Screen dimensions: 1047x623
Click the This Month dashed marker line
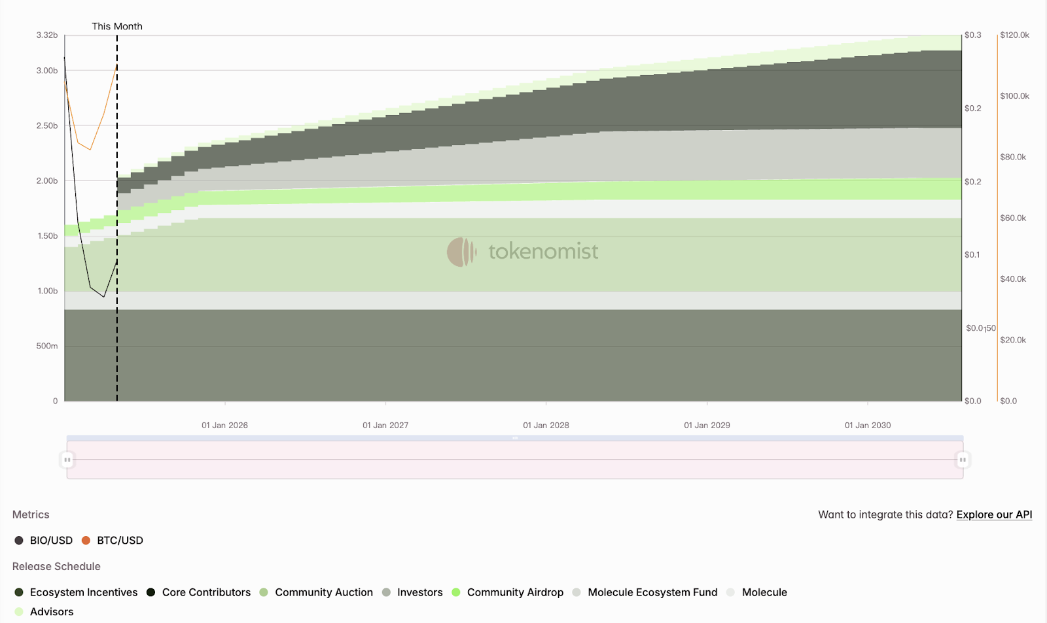click(117, 218)
